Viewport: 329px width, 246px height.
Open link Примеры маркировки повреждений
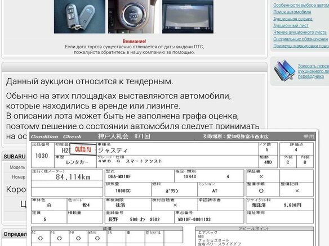(301, 45)
